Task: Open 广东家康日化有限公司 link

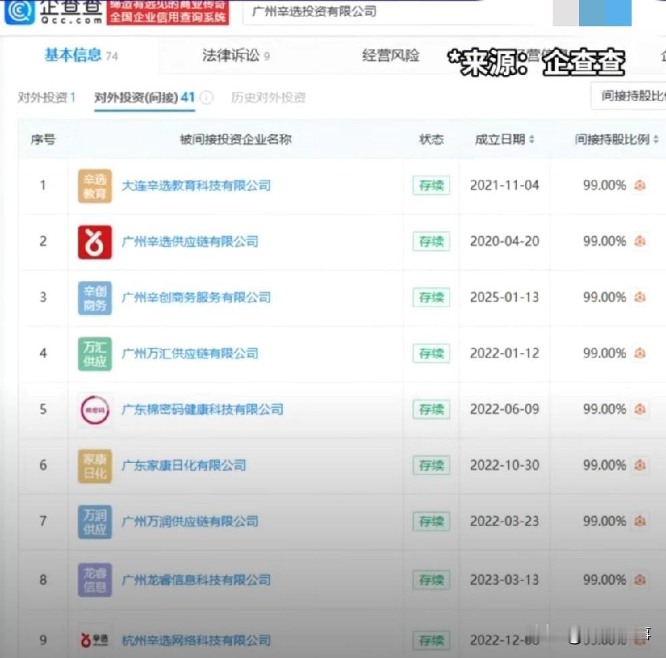Action: (x=184, y=466)
